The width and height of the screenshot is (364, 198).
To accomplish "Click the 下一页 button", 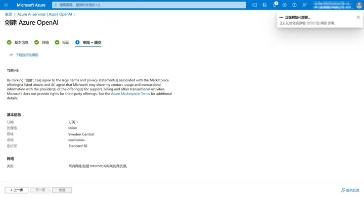I will pyautogui.click(x=40, y=190).
